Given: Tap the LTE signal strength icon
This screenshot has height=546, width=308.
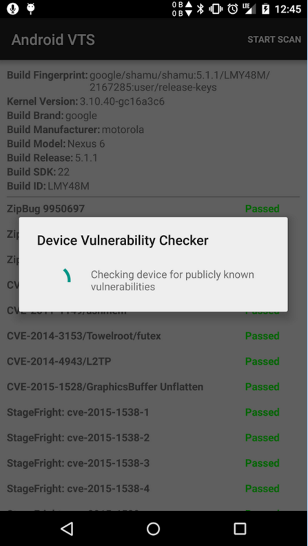Looking at the screenshot, I should pyautogui.click(x=249, y=9).
